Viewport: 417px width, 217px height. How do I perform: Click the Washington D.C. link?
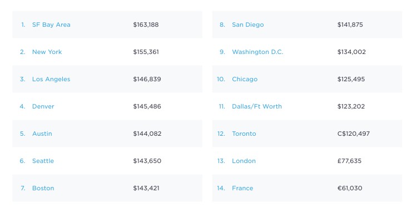pos(257,52)
